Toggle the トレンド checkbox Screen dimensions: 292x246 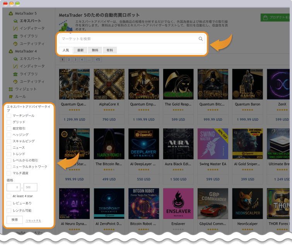9,154
